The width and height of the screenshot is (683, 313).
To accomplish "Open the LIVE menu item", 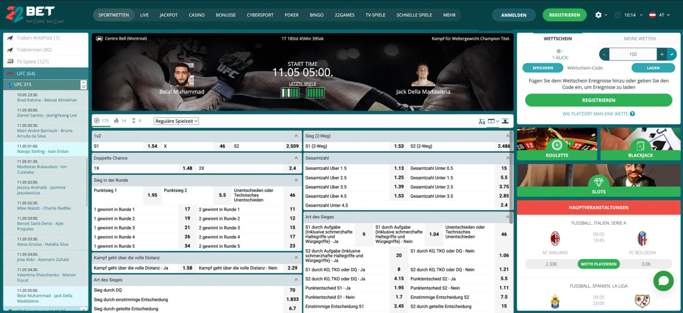I will [x=144, y=15].
